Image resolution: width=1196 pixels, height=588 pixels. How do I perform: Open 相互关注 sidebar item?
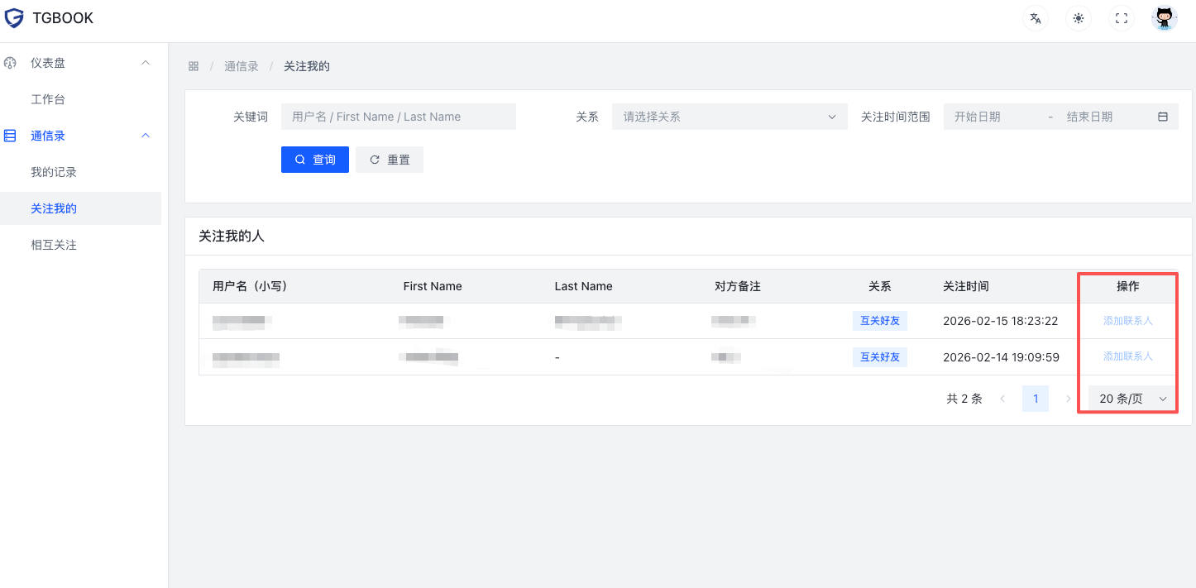pos(54,245)
